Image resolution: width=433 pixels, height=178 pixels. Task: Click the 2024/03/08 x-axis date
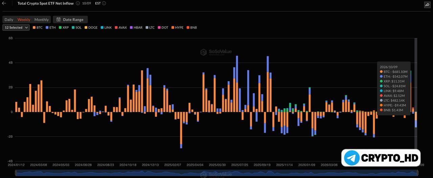click(x=38, y=165)
